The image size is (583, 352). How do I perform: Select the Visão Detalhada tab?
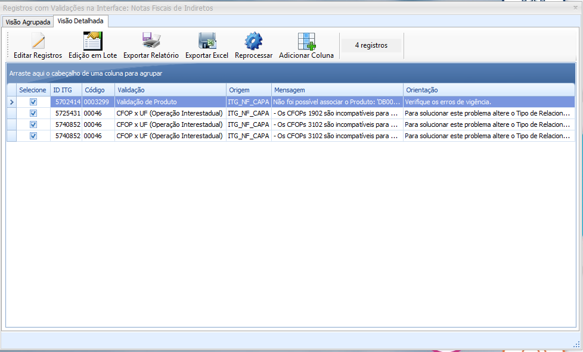[x=80, y=21]
